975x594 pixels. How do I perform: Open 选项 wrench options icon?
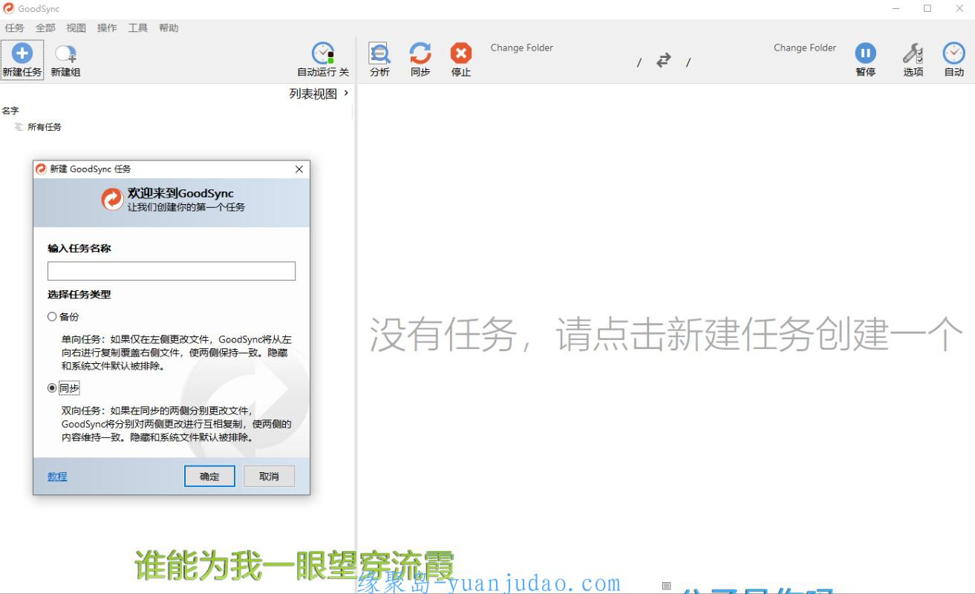pyautogui.click(x=913, y=53)
